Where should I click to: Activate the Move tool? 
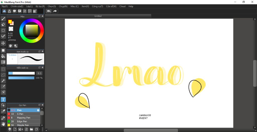[3, 43]
